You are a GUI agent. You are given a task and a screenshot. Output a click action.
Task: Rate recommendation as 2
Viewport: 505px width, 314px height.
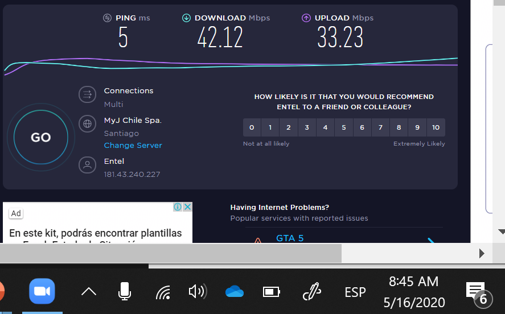pyautogui.click(x=289, y=127)
